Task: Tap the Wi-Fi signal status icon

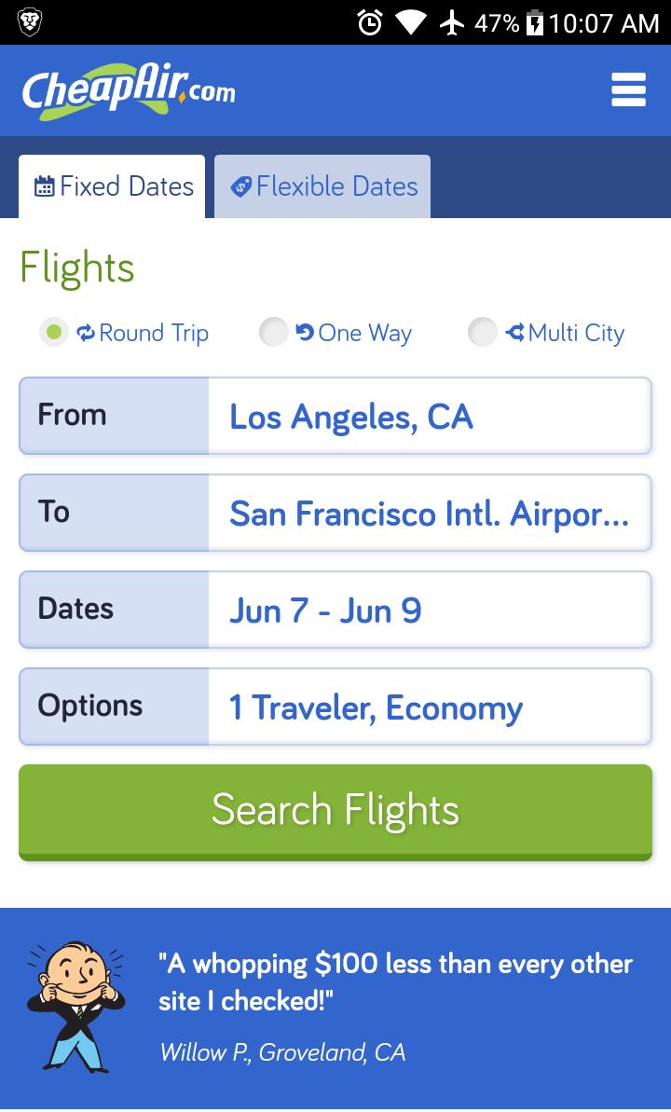Action: [410, 22]
